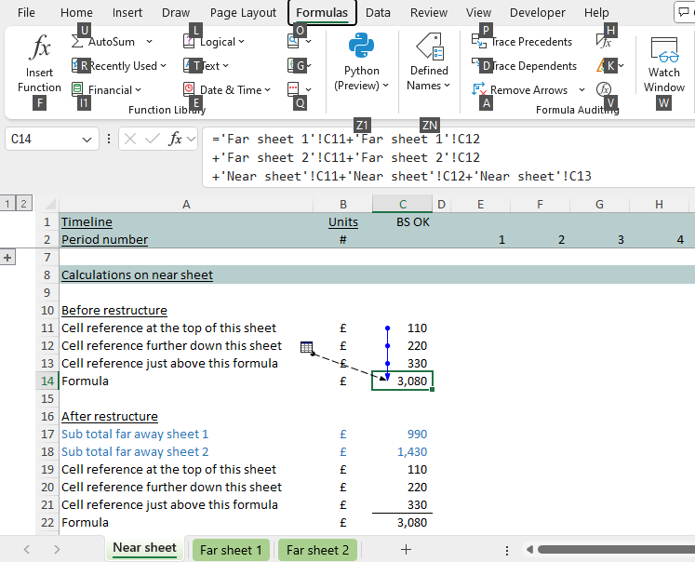Screen dimensions: 695x562
Task: Show outline level 1 rows
Action: 8,203
